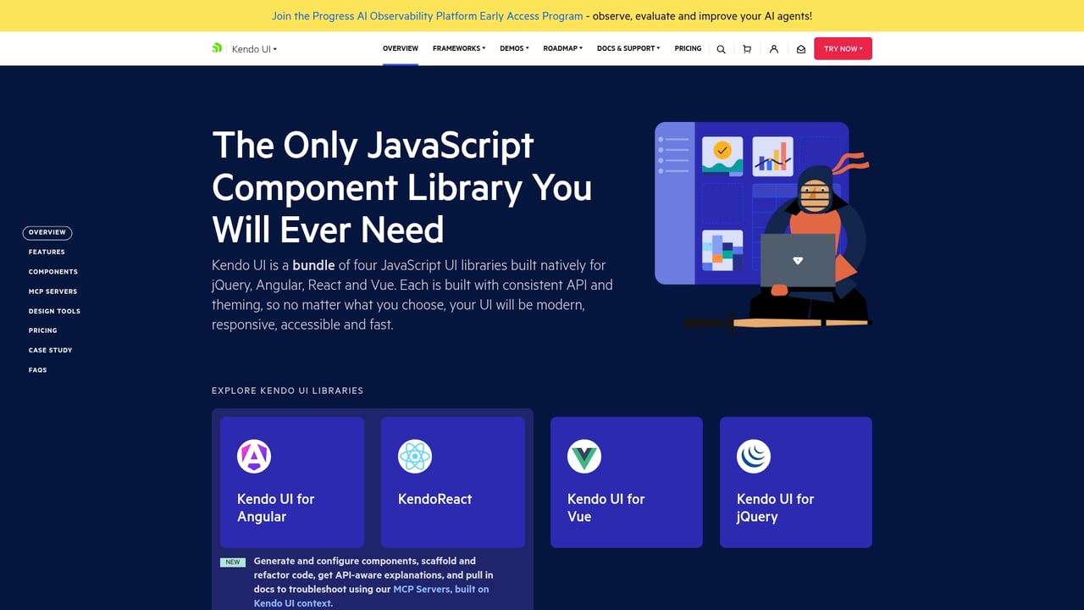The height and width of the screenshot is (610, 1084).
Task: Open the Early Access Program link
Action: point(426,15)
